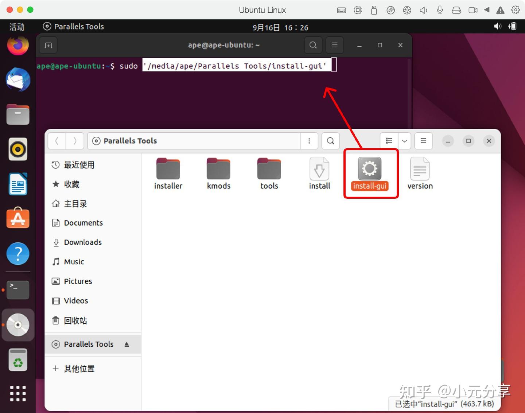Click the Parallels USB device icon
The width and height of the screenshot is (525, 413).
click(374, 10)
